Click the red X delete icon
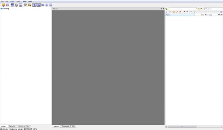The width and height of the screenshot is (223, 130). click(x=180, y=11)
